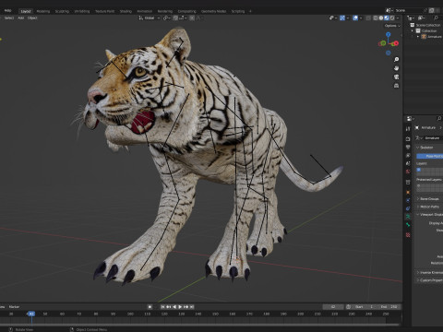
Task: Open the pivot point dropdown
Action: [166, 18]
